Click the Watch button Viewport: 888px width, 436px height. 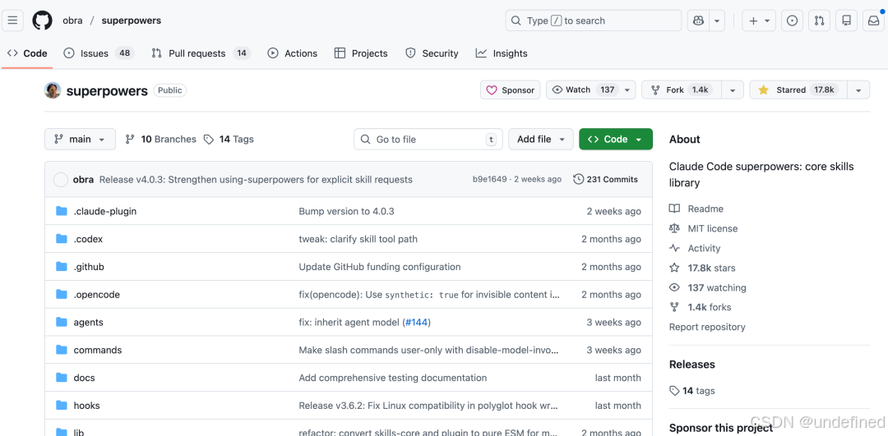click(x=583, y=90)
